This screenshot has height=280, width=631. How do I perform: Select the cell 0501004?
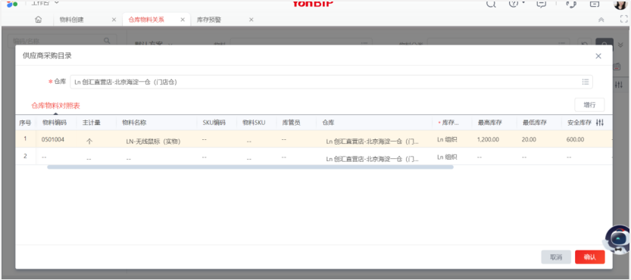coord(53,139)
